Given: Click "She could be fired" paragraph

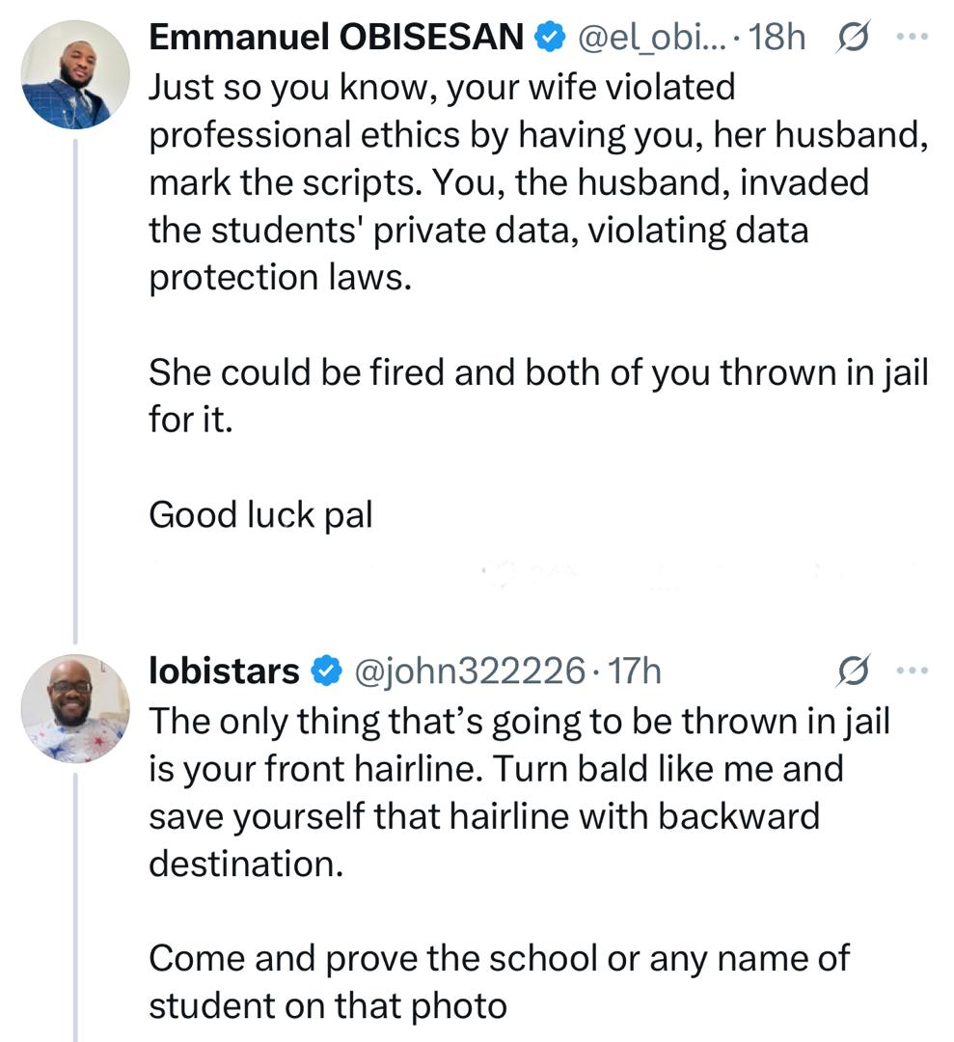Looking at the screenshot, I should [x=535, y=397].
